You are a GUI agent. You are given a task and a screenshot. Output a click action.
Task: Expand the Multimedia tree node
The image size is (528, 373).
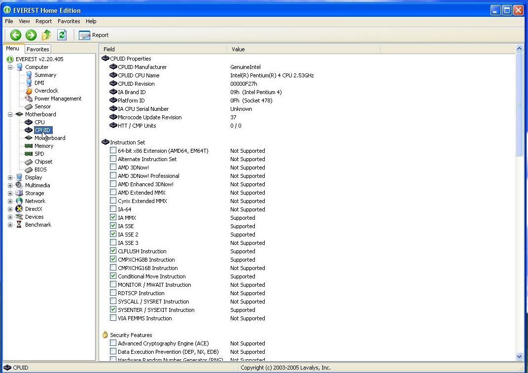click(x=10, y=185)
